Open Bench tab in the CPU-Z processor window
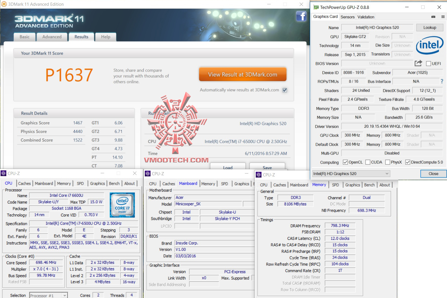 114,184
